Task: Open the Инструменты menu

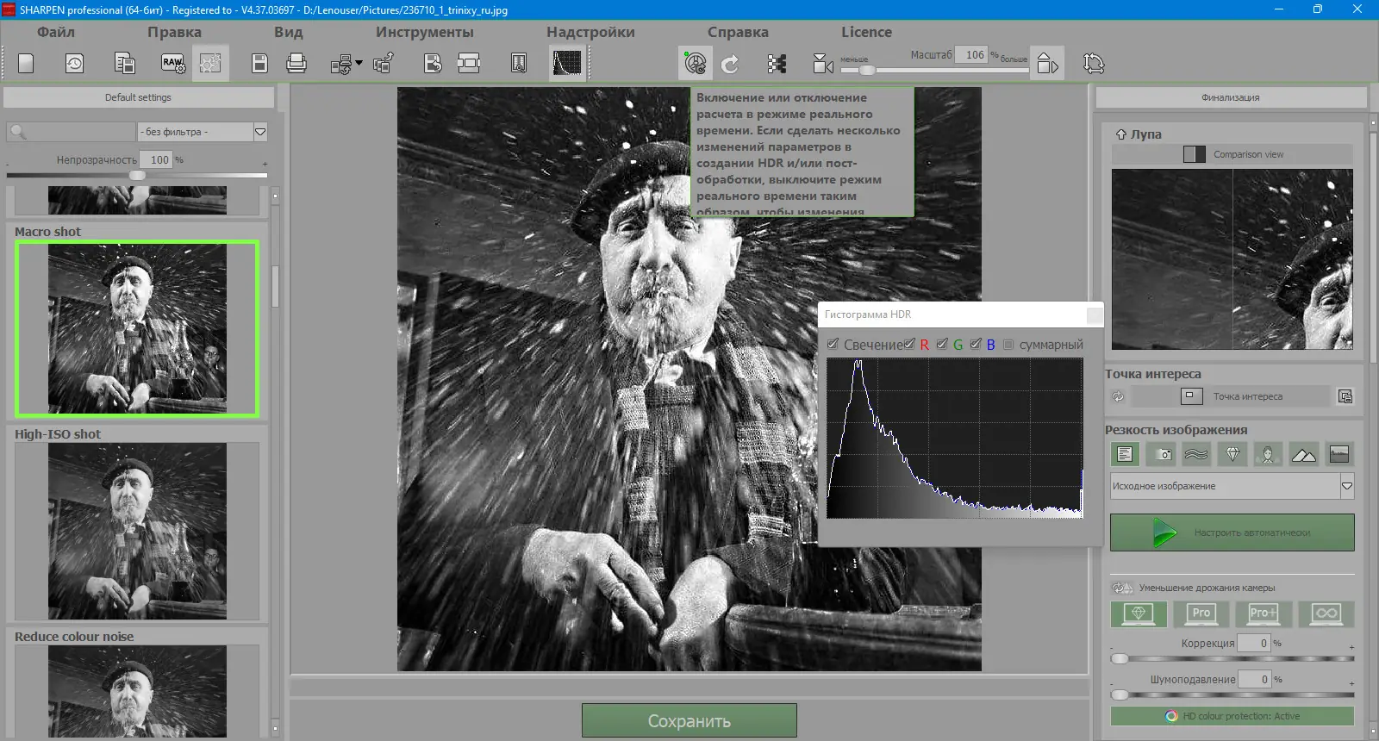Action: 425,32
